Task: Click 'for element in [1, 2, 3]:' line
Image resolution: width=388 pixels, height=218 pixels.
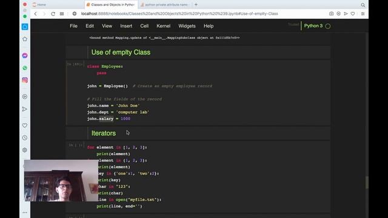Action: pyautogui.click(x=117, y=147)
